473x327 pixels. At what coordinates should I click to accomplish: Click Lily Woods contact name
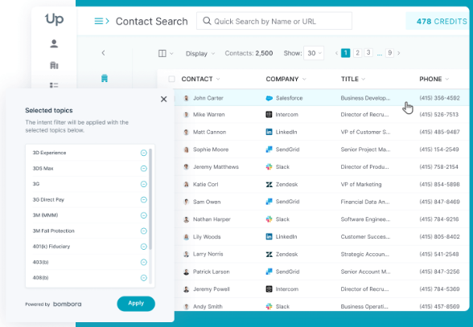[x=207, y=237]
